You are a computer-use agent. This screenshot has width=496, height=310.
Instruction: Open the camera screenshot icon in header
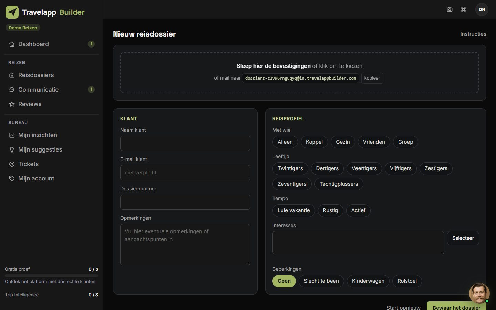(449, 9)
